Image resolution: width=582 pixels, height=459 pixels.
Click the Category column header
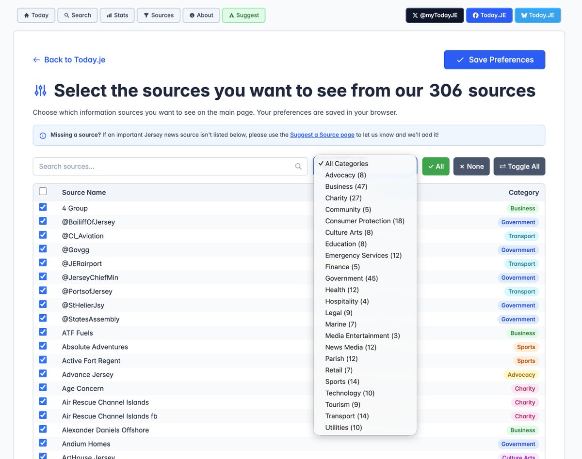[524, 192]
